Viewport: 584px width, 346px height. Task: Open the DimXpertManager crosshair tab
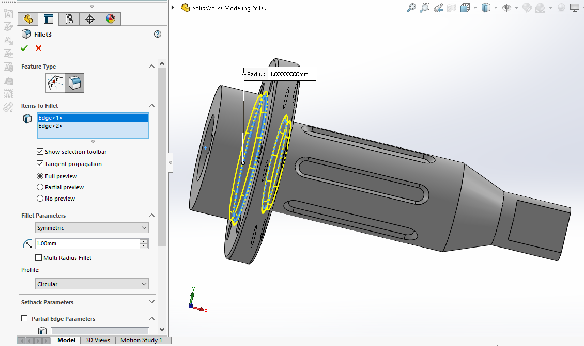(90, 19)
